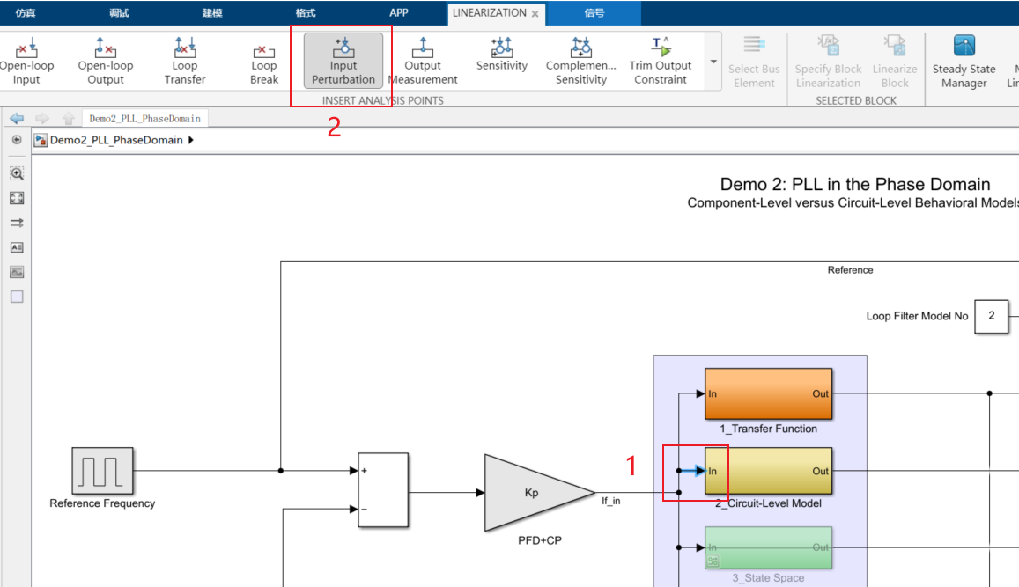Select the Open-loop Input analysis point icon
This screenshot has width=1019, height=587.
26,59
